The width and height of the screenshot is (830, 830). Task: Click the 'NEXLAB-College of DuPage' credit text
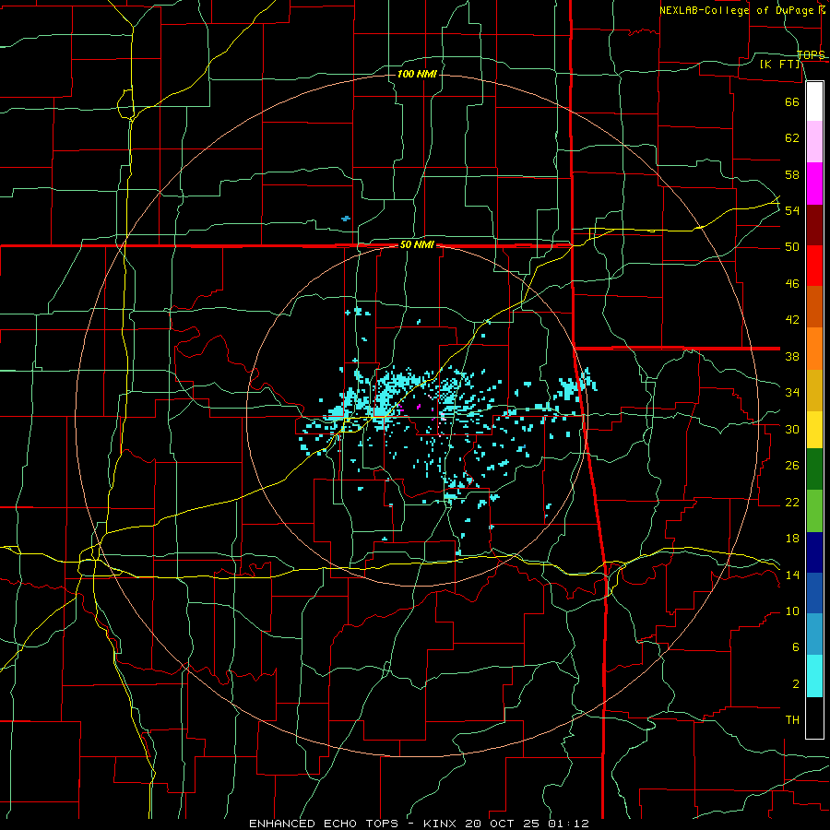(x=736, y=10)
